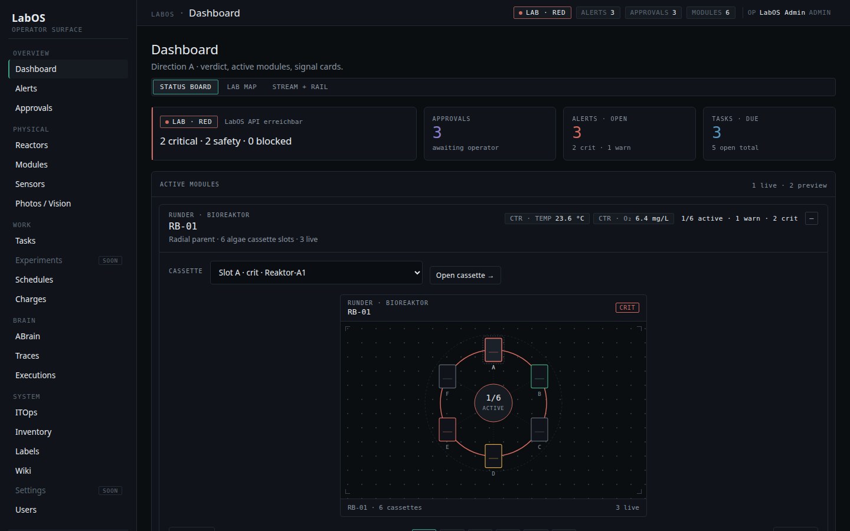Open Approvals in the sidebar

pyautogui.click(x=68, y=108)
